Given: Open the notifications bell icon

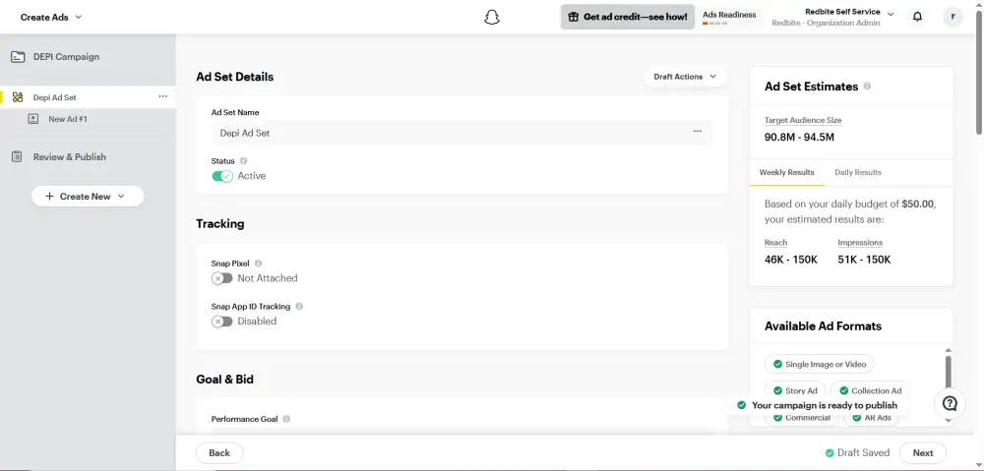Looking at the screenshot, I should (x=917, y=17).
